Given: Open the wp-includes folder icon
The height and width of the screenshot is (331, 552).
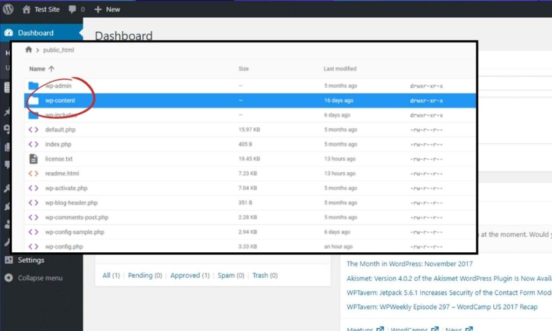Looking at the screenshot, I should pos(32,114).
